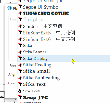The width and height of the screenshot is (110, 103).
Task: Select Sitka Text font
Action: coord(64,84)
